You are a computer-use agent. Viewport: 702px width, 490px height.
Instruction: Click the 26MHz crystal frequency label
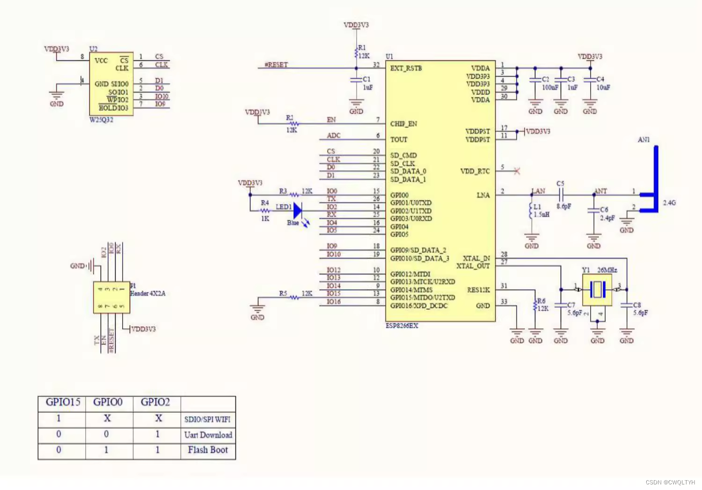(607, 270)
